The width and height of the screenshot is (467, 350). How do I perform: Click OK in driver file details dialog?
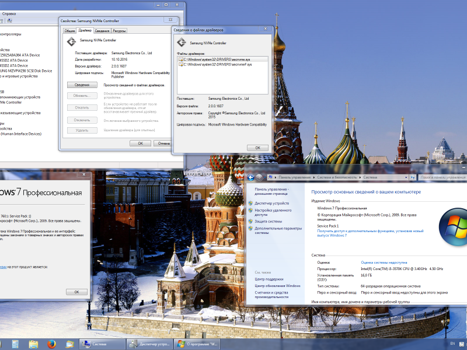pos(257,148)
